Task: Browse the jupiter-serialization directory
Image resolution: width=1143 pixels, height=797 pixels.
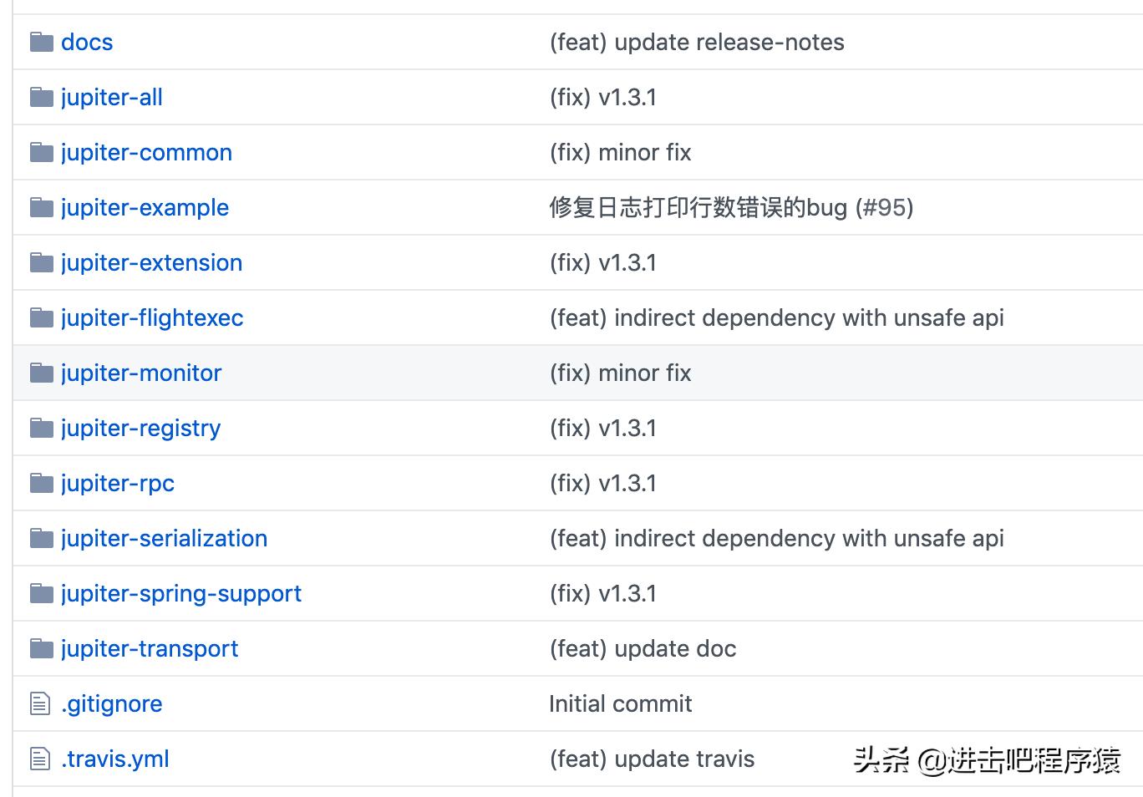Action: 164,538
